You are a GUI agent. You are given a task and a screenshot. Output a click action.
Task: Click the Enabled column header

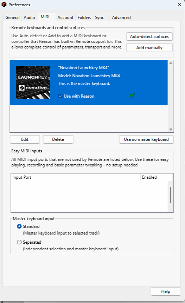[x=157, y=177]
